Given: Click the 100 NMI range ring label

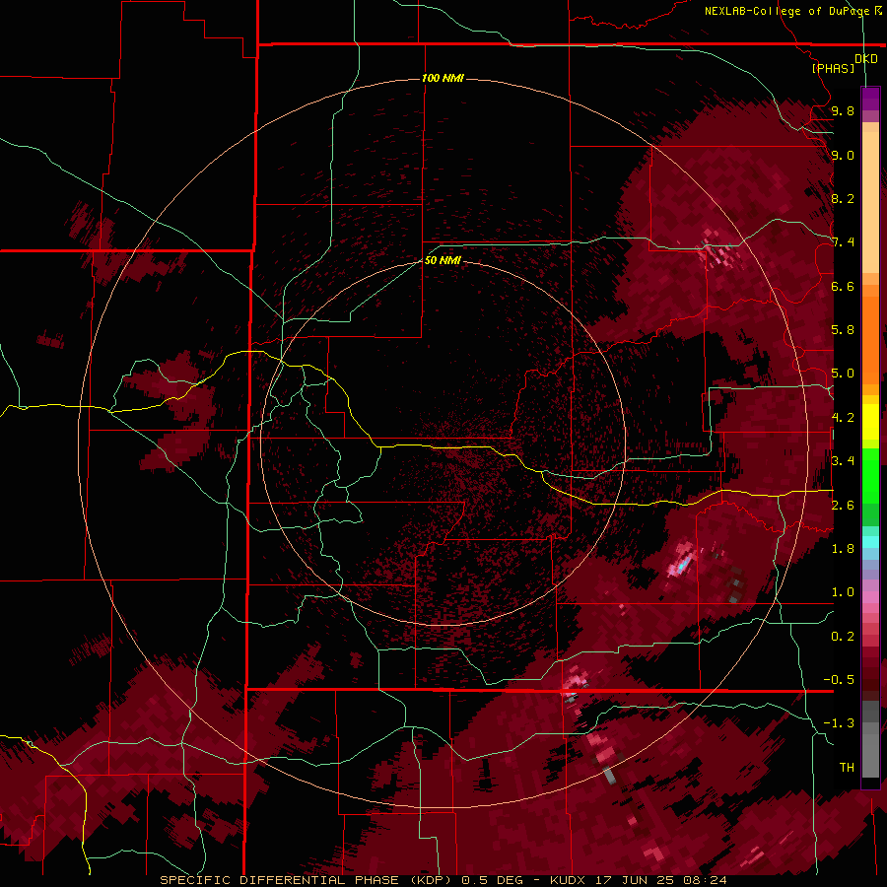Looking at the screenshot, I should [443, 78].
